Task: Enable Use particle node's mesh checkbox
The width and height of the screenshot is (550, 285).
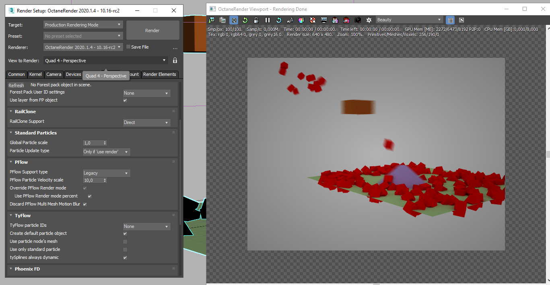Action: (x=125, y=242)
